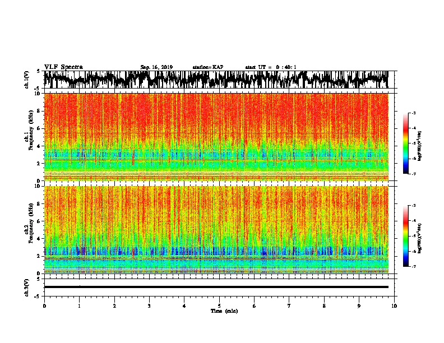Click the "-7" label on ch.2 color scale
Screen dimensions: 444x343
pyautogui.click(x=413, y=267)
